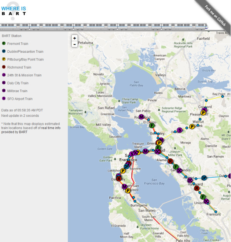Select the Richmond train marker at Daly City
Image resolution: width=231 pixels, height=242 pixels.
click(119, 179)
